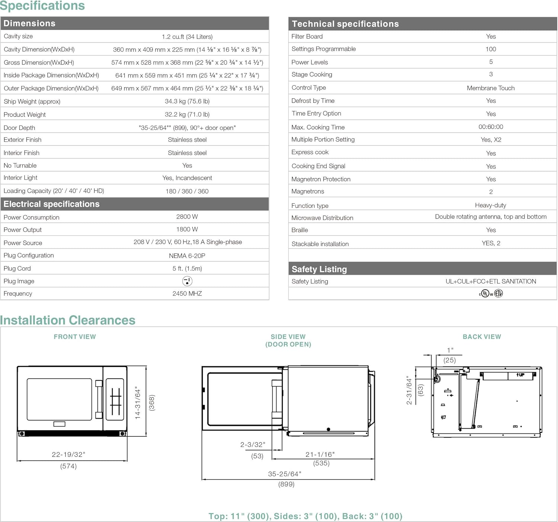Click the Safety Listing section header
The width and height of the screenshot is (558, 522).
tap(319, 269)
